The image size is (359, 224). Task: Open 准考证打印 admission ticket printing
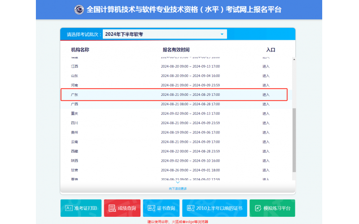point(81,208)
